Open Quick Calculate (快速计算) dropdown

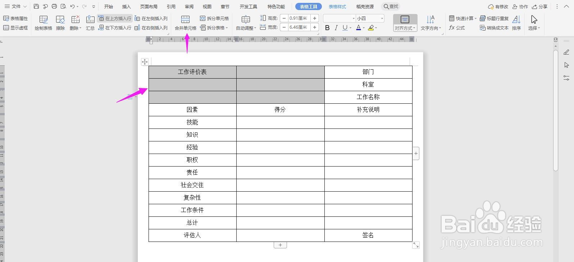coord(463,18)
